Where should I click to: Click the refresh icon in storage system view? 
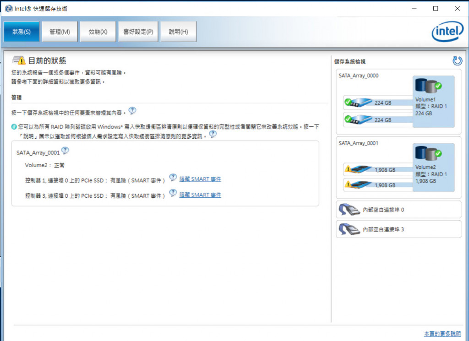(x=457, y=61)
